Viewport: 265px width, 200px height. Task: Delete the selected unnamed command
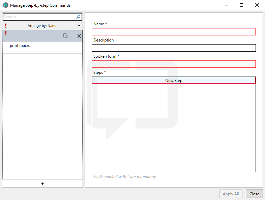pos(79,36)
